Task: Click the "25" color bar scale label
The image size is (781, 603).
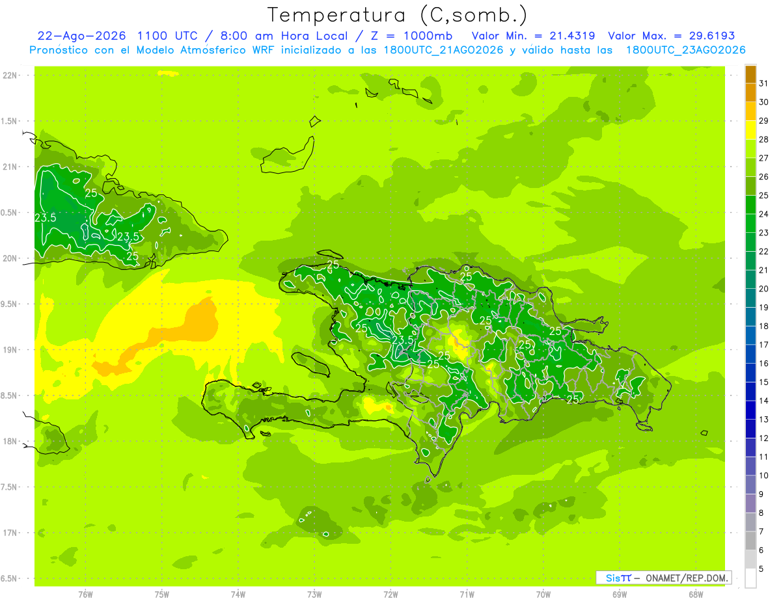Action: pos(764,195)
